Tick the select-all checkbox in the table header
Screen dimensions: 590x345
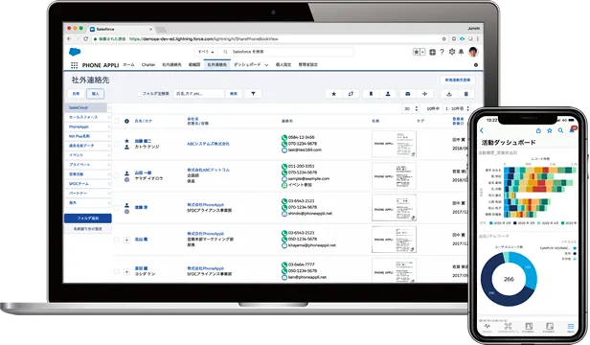point(117,121)
